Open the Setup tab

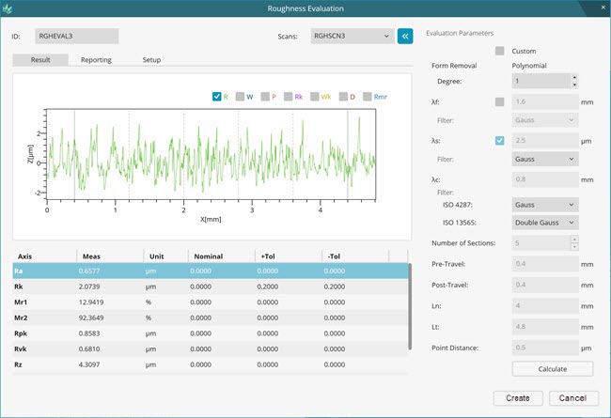(150, 60)
